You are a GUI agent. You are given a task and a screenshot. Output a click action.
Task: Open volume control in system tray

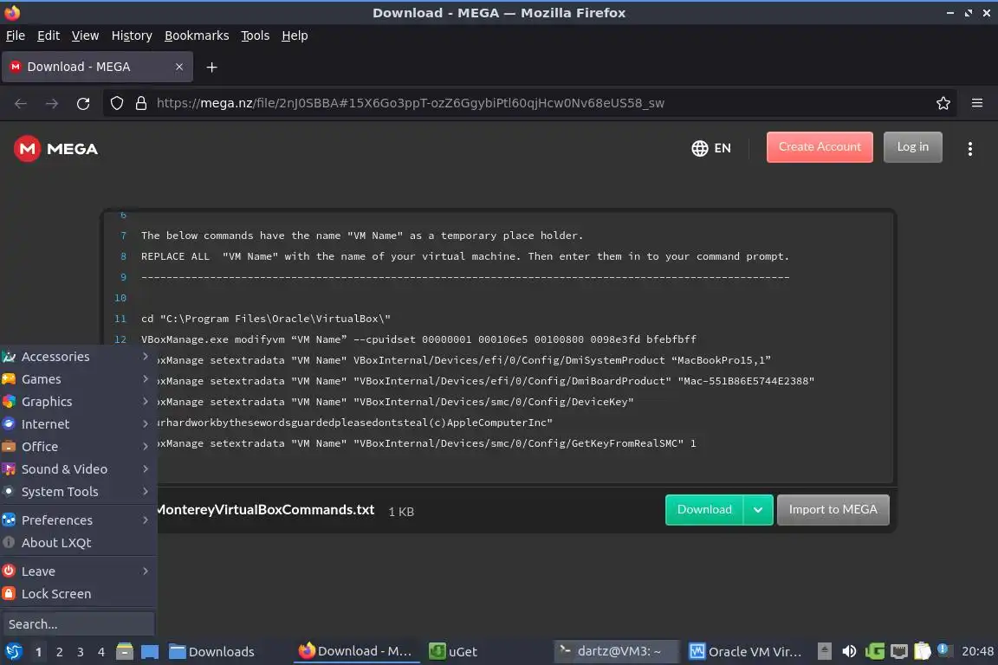pos(849,651)
